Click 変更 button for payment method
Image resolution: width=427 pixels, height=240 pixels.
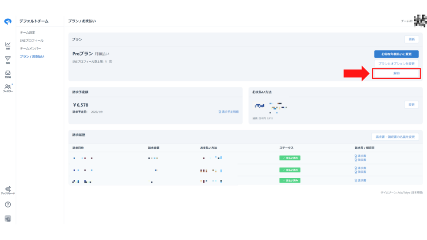click(412, 104)
